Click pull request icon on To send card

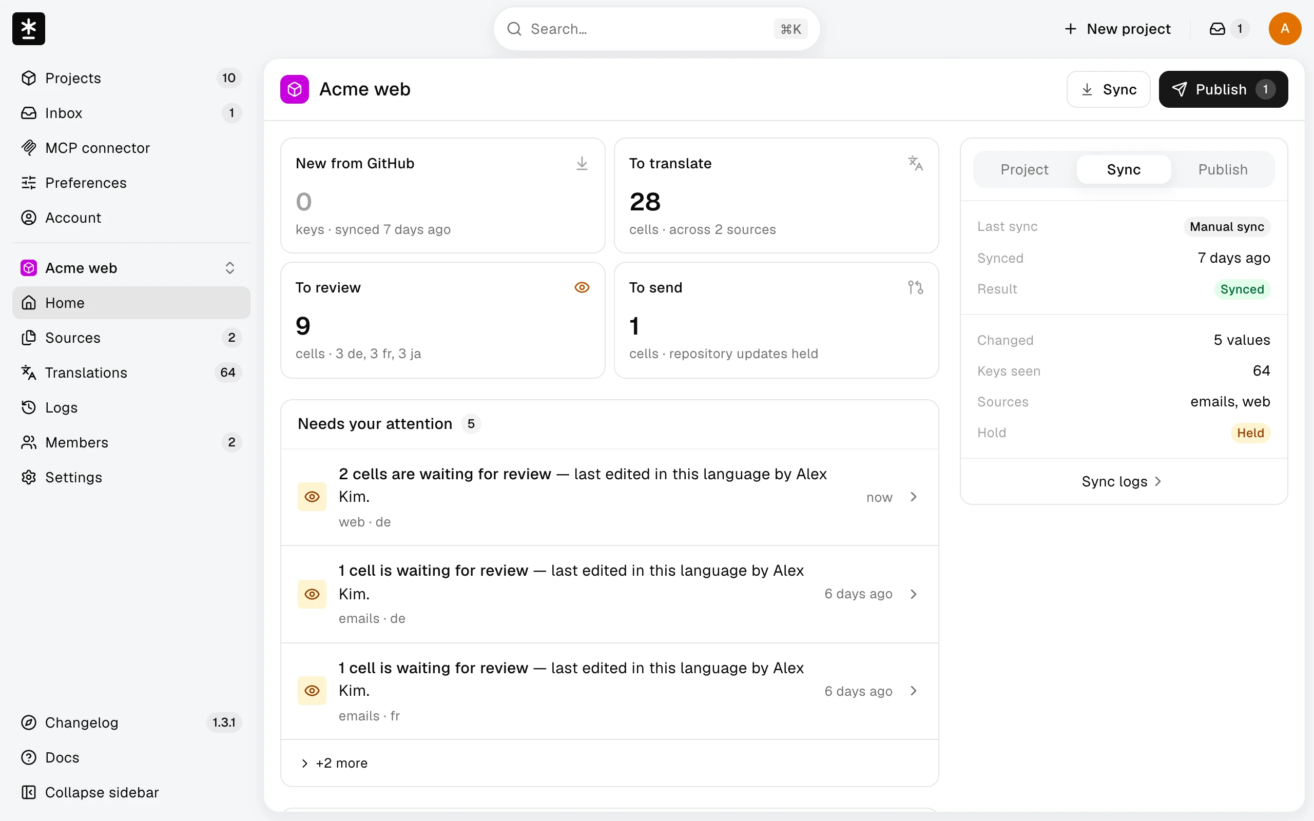coord(916,288)
